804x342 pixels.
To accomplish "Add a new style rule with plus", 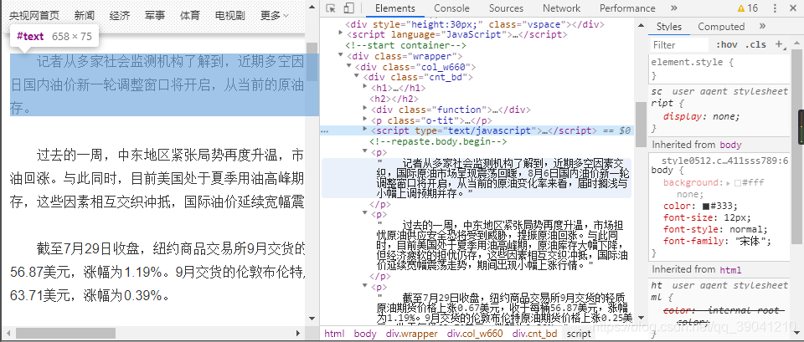I will point(780,44).
